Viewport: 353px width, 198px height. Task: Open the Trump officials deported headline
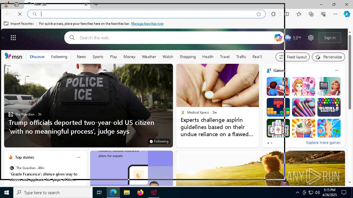pyautogui.click(x=81, y=127)
